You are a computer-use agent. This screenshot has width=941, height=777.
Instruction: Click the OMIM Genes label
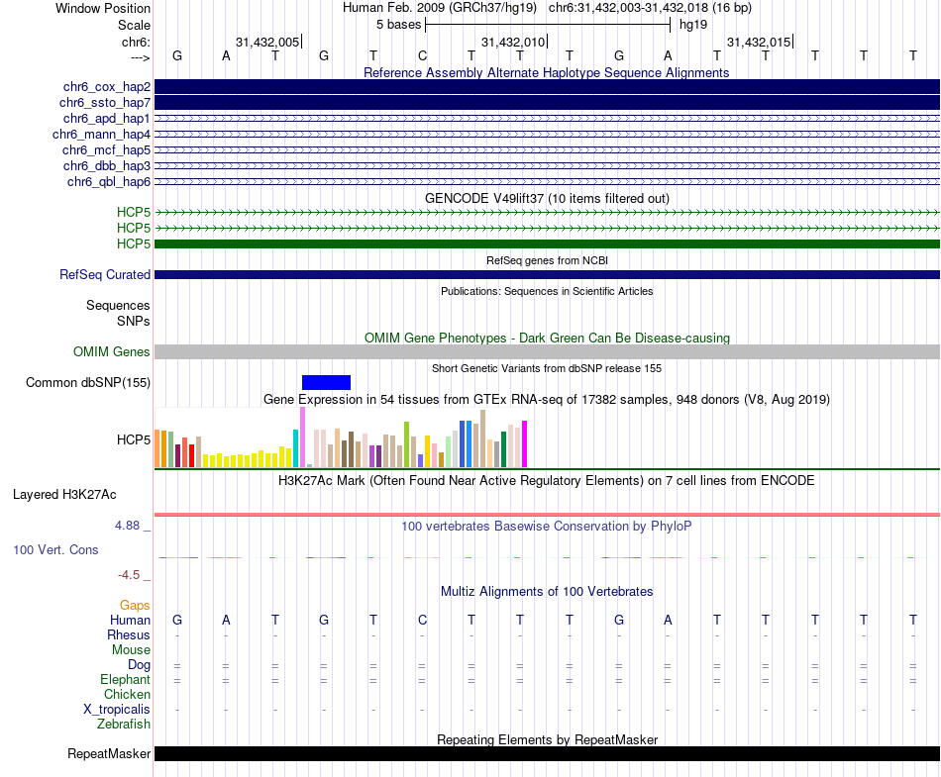(112, 352)
